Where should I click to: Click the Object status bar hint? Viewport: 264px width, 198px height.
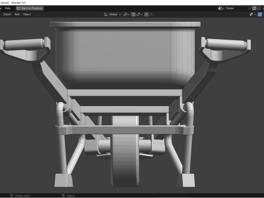tap(68, 196)
